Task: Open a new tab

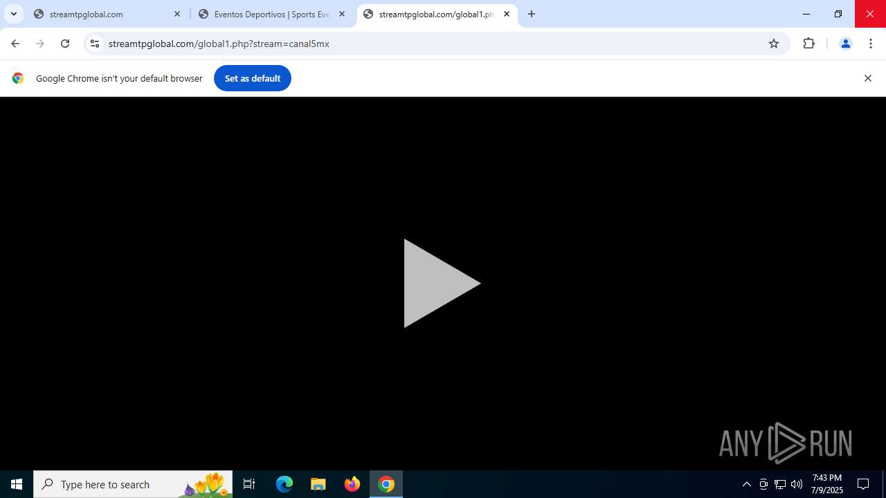Action: pos(532,14)
